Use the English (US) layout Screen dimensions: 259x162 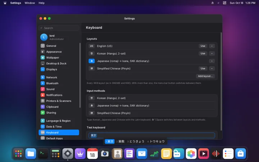[203, 46]
